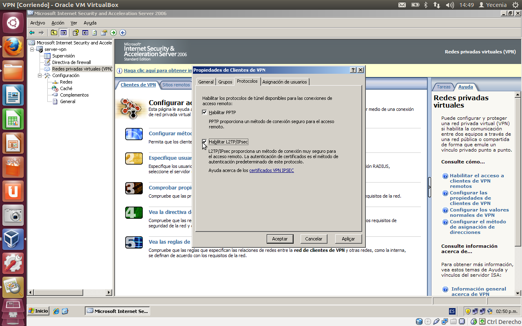Select Complementos in the tree

click(x=74, y=95)
